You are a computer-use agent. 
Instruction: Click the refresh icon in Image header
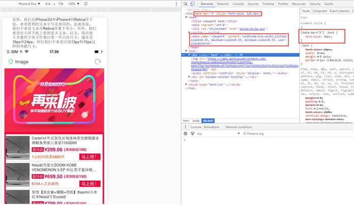click(98, 61)
